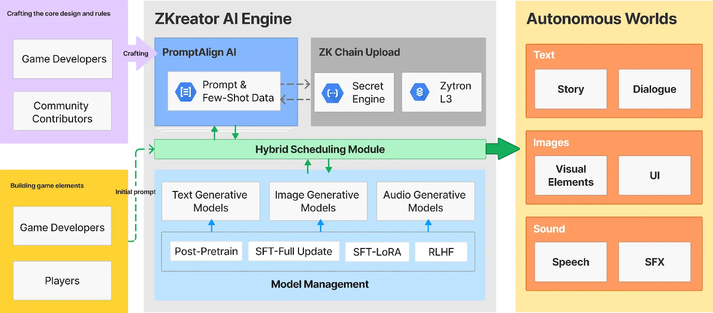Viewport: 713px width, 313px height.
Task: Click the purple Crafting arrow label
Action: click(x=137, y=53)
